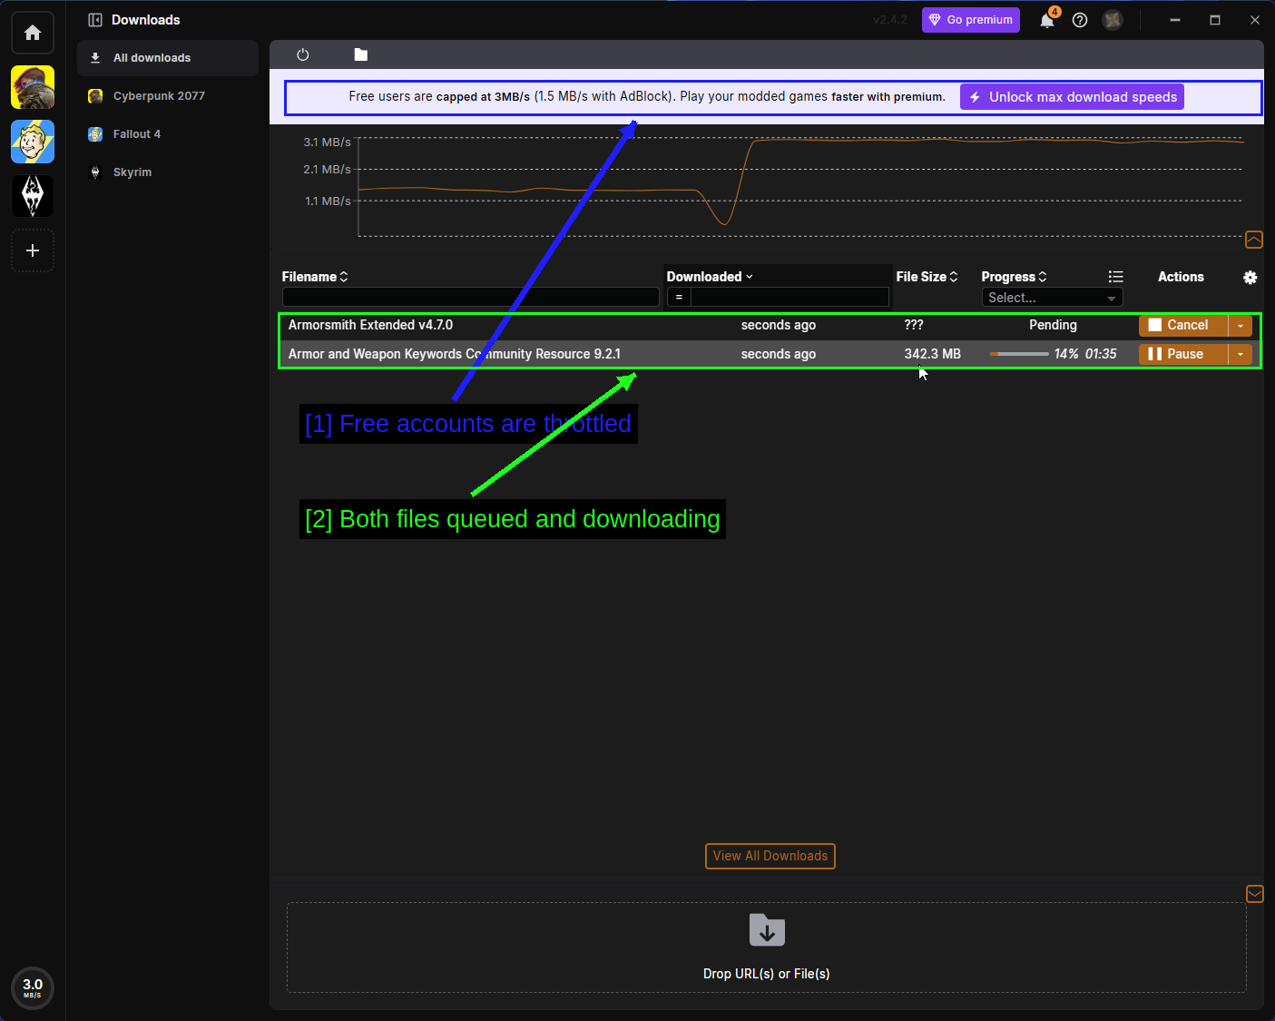Open the user profile avatar
This screenshot has width=1275, height=1021.
click(x=1113, y=20)
